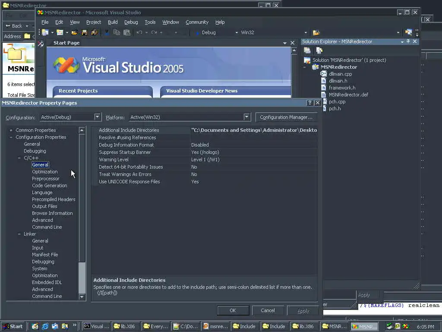442x332 pixels.
Task: Select Optimization under C/C++
Action: tap(45, 172)
